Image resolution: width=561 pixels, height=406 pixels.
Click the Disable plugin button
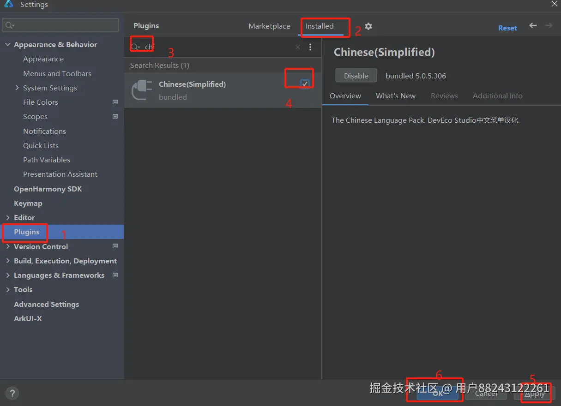tap(356, 76)
